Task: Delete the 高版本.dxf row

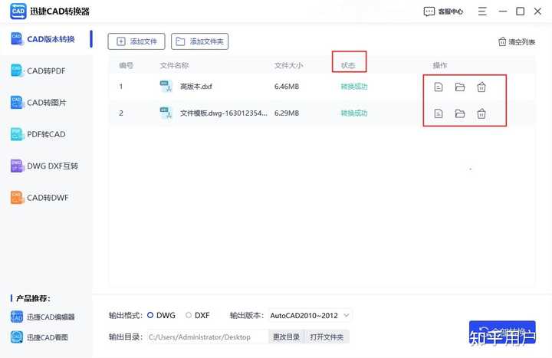Action: click(481, 87)
